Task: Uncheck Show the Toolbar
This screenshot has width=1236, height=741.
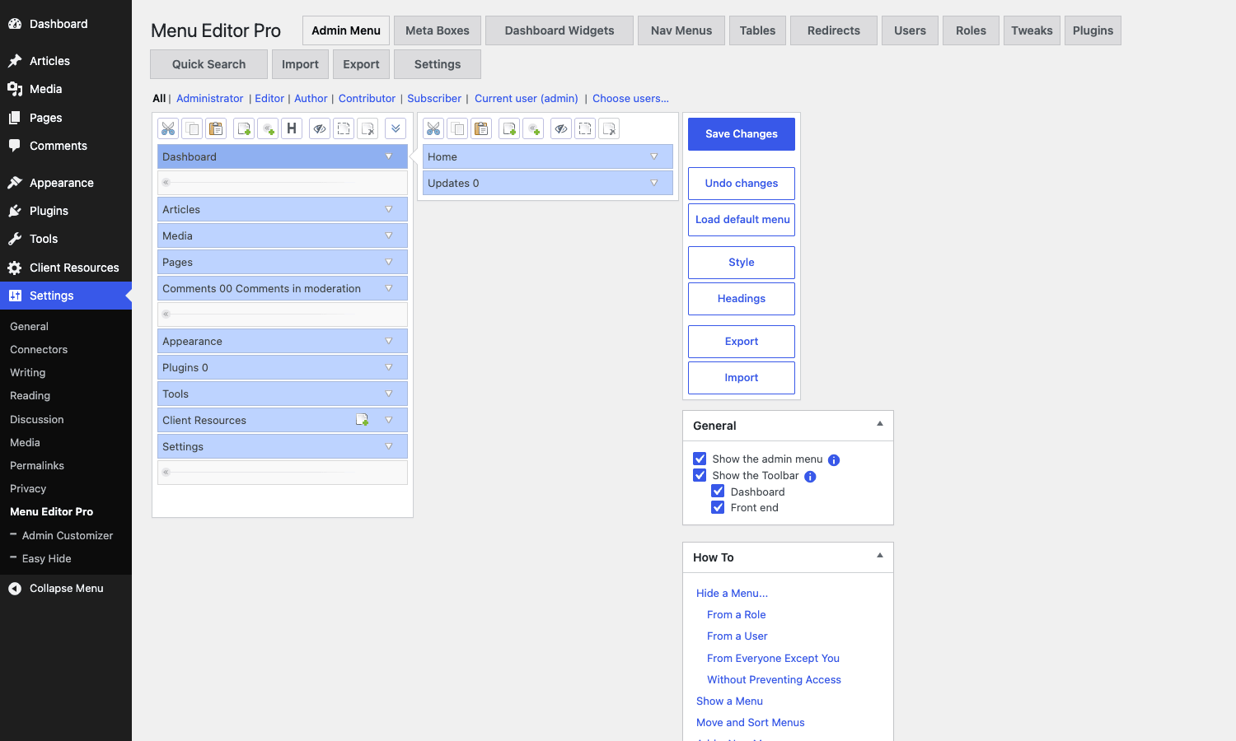Action: click(x=700, y=475)
